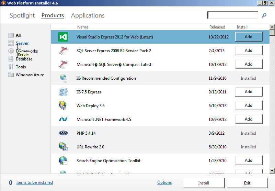The width and height of the screenshot is (275, 191).
Task: Add IIS 7.5 Express to install list
Action: click(249, 92)
